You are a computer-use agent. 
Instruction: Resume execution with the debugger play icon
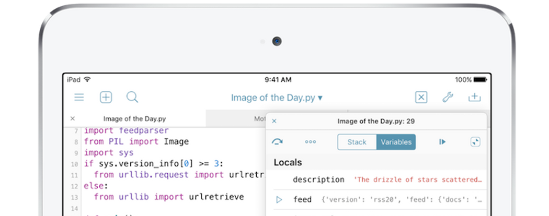tap(442, 142)
